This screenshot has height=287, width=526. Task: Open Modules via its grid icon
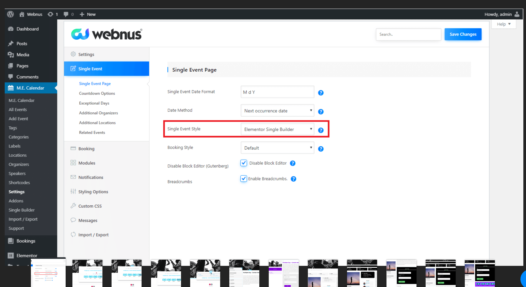(x=73, y=163)
